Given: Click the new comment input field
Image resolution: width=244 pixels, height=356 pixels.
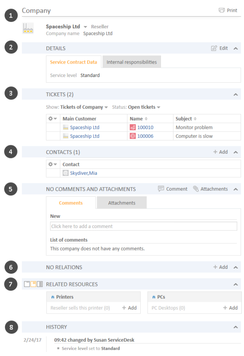Looking at the screenshot, I should click(144, 226).
